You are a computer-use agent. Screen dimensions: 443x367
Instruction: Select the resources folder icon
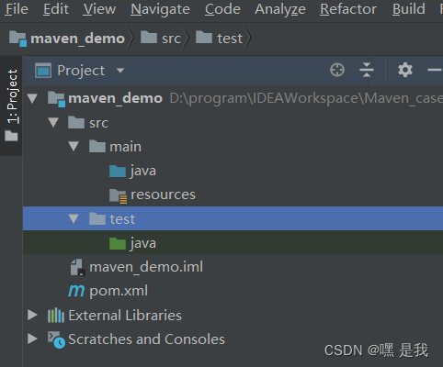118,195
